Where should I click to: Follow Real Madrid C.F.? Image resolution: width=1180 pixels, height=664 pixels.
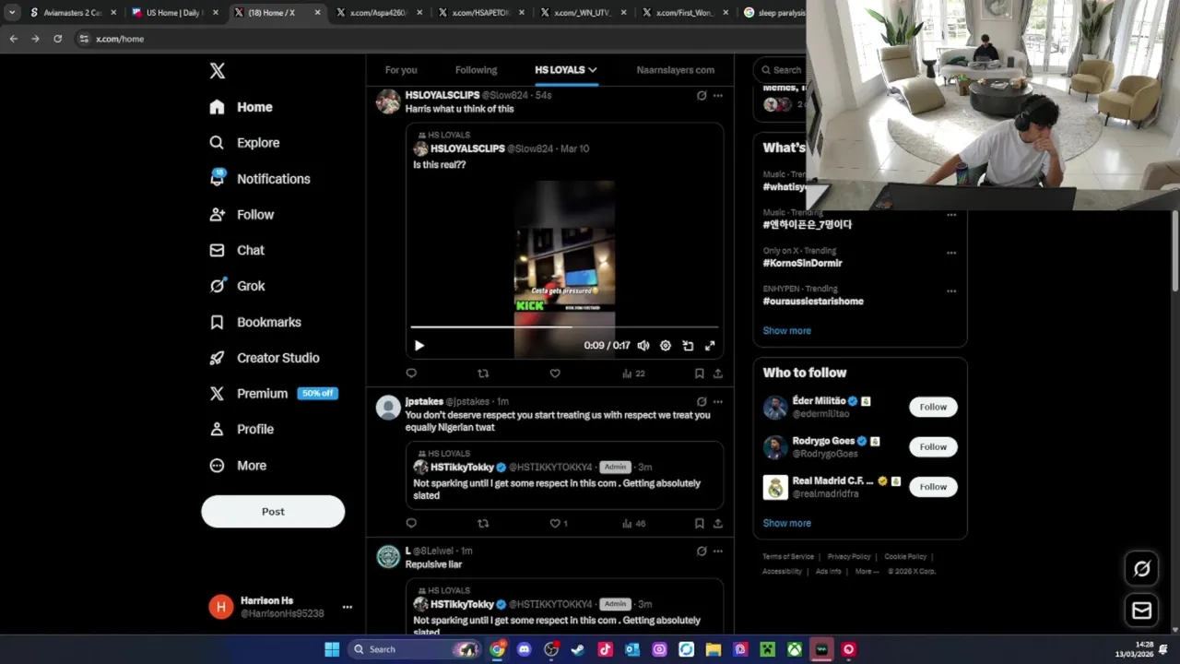pyautogui.click(x=933, y=487)
